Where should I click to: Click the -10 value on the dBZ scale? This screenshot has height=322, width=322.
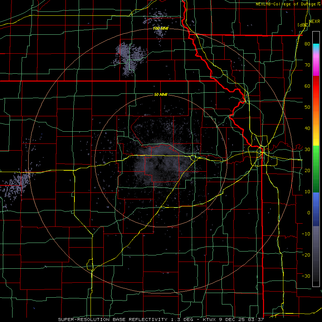tap(306, 234)
